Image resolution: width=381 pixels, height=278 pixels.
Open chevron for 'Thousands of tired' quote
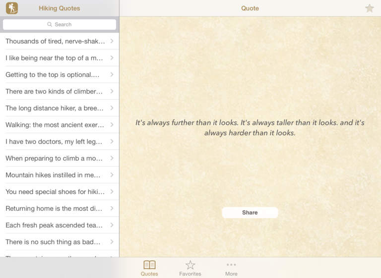click(x=112, y=41)
